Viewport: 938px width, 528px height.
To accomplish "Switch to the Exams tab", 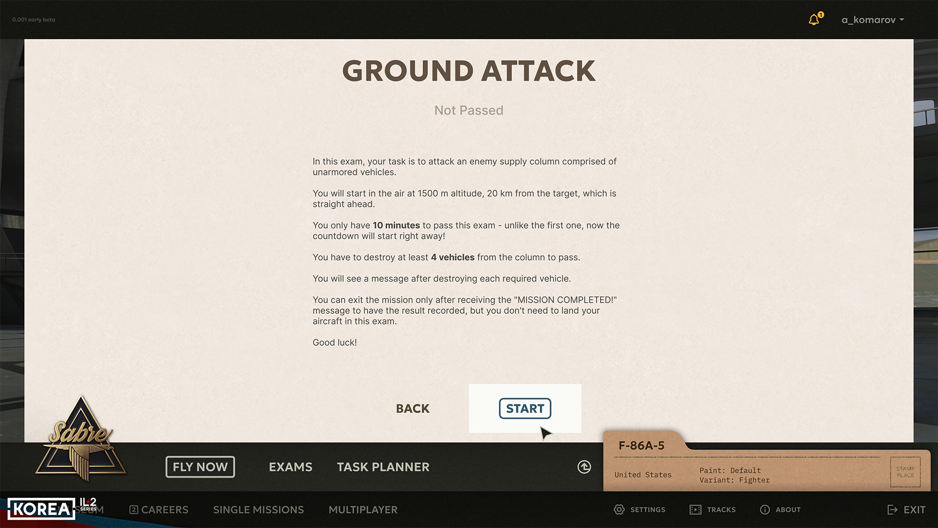I will point(290,467).
